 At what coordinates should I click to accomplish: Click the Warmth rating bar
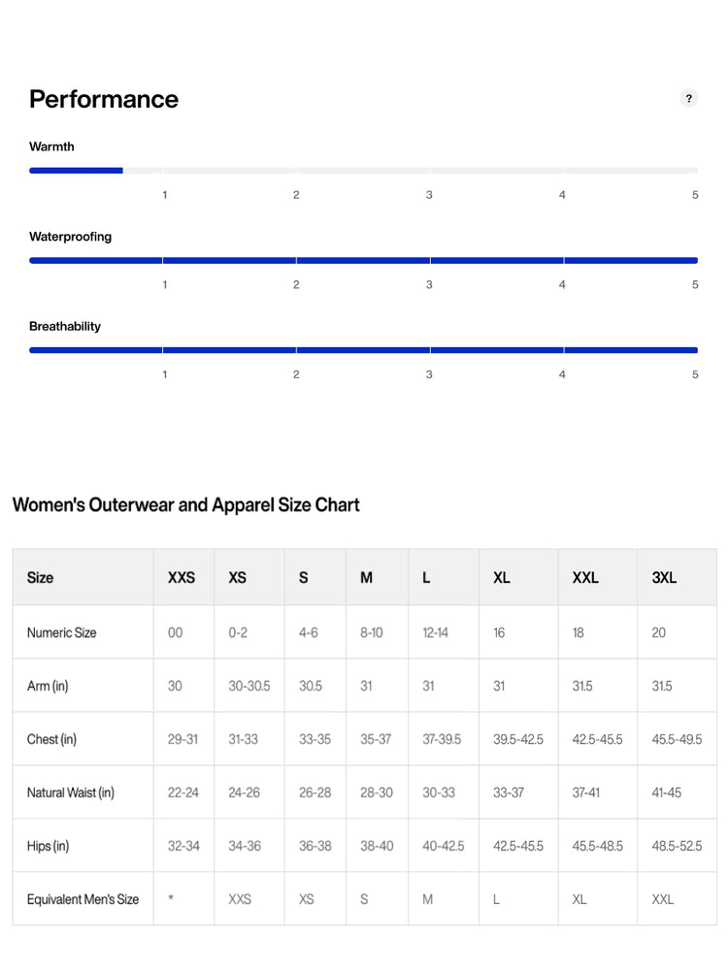363,170
